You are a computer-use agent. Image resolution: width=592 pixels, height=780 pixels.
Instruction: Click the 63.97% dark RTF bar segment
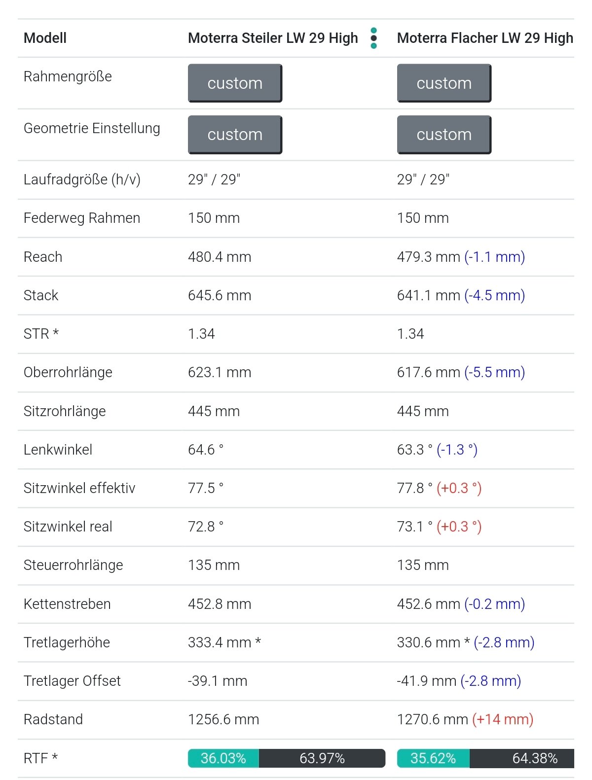tap(322, 758)
